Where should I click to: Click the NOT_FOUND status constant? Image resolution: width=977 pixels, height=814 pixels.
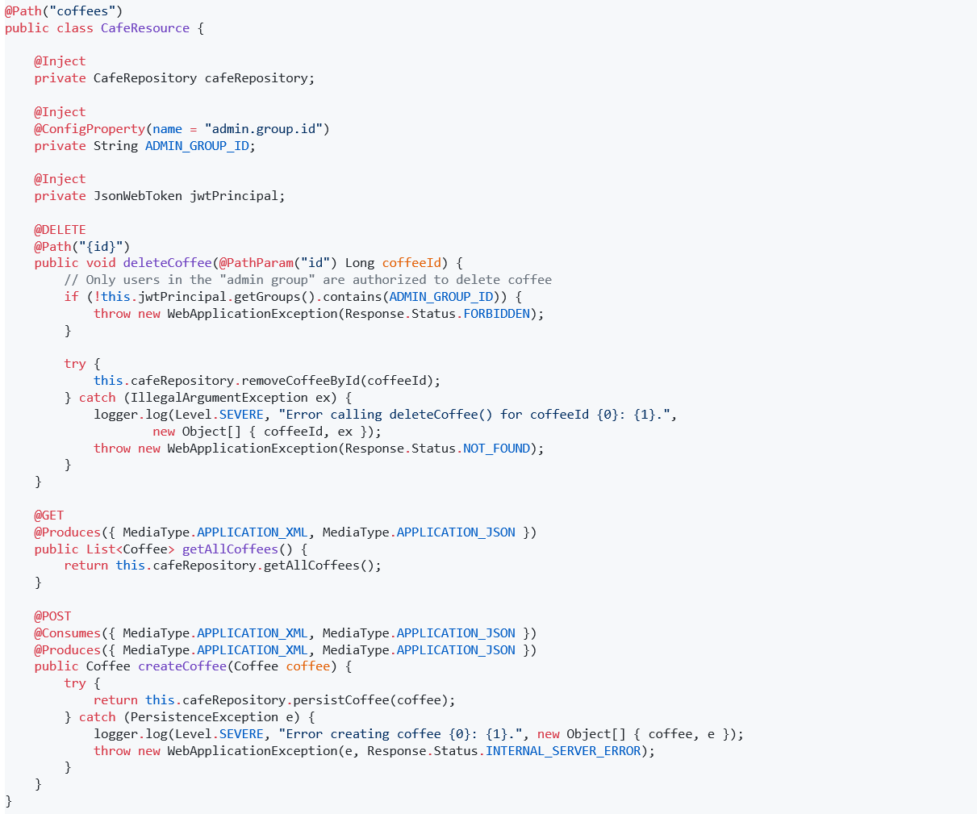(498, 448)
